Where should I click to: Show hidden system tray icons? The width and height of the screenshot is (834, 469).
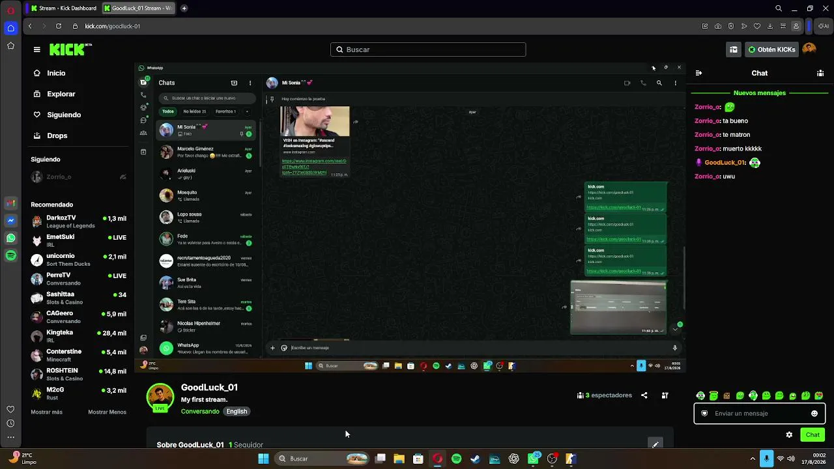click(753, 459)
